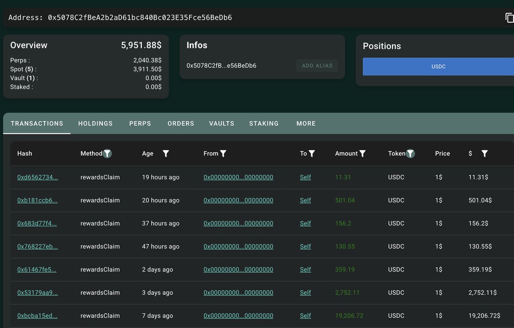Click the total value 5,951.88$
The width and height of the screenshot is (514, 328).
141,45
